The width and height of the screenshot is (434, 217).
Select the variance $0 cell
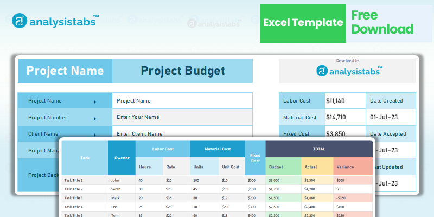point(353,189)
